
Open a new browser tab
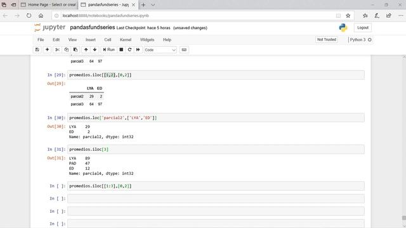click(143, 5)
